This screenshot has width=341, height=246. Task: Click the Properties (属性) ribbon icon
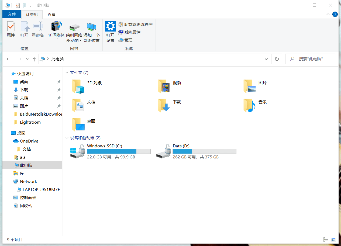pyautogui.click(x=11, y=29)
